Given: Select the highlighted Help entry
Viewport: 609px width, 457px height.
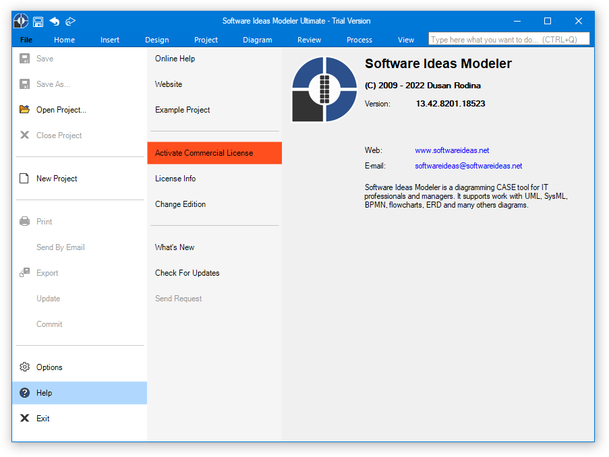Looking at the screenshot, I should (80, 393).
